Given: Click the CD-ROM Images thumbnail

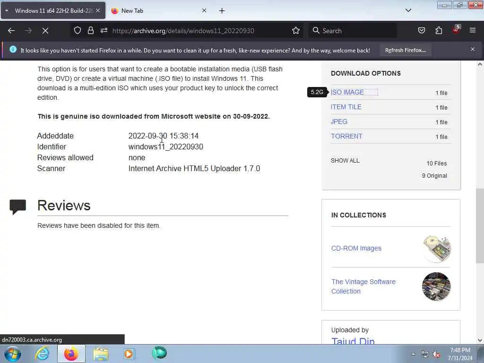Looking at the screenshot, I should click(x=436, y=249).
